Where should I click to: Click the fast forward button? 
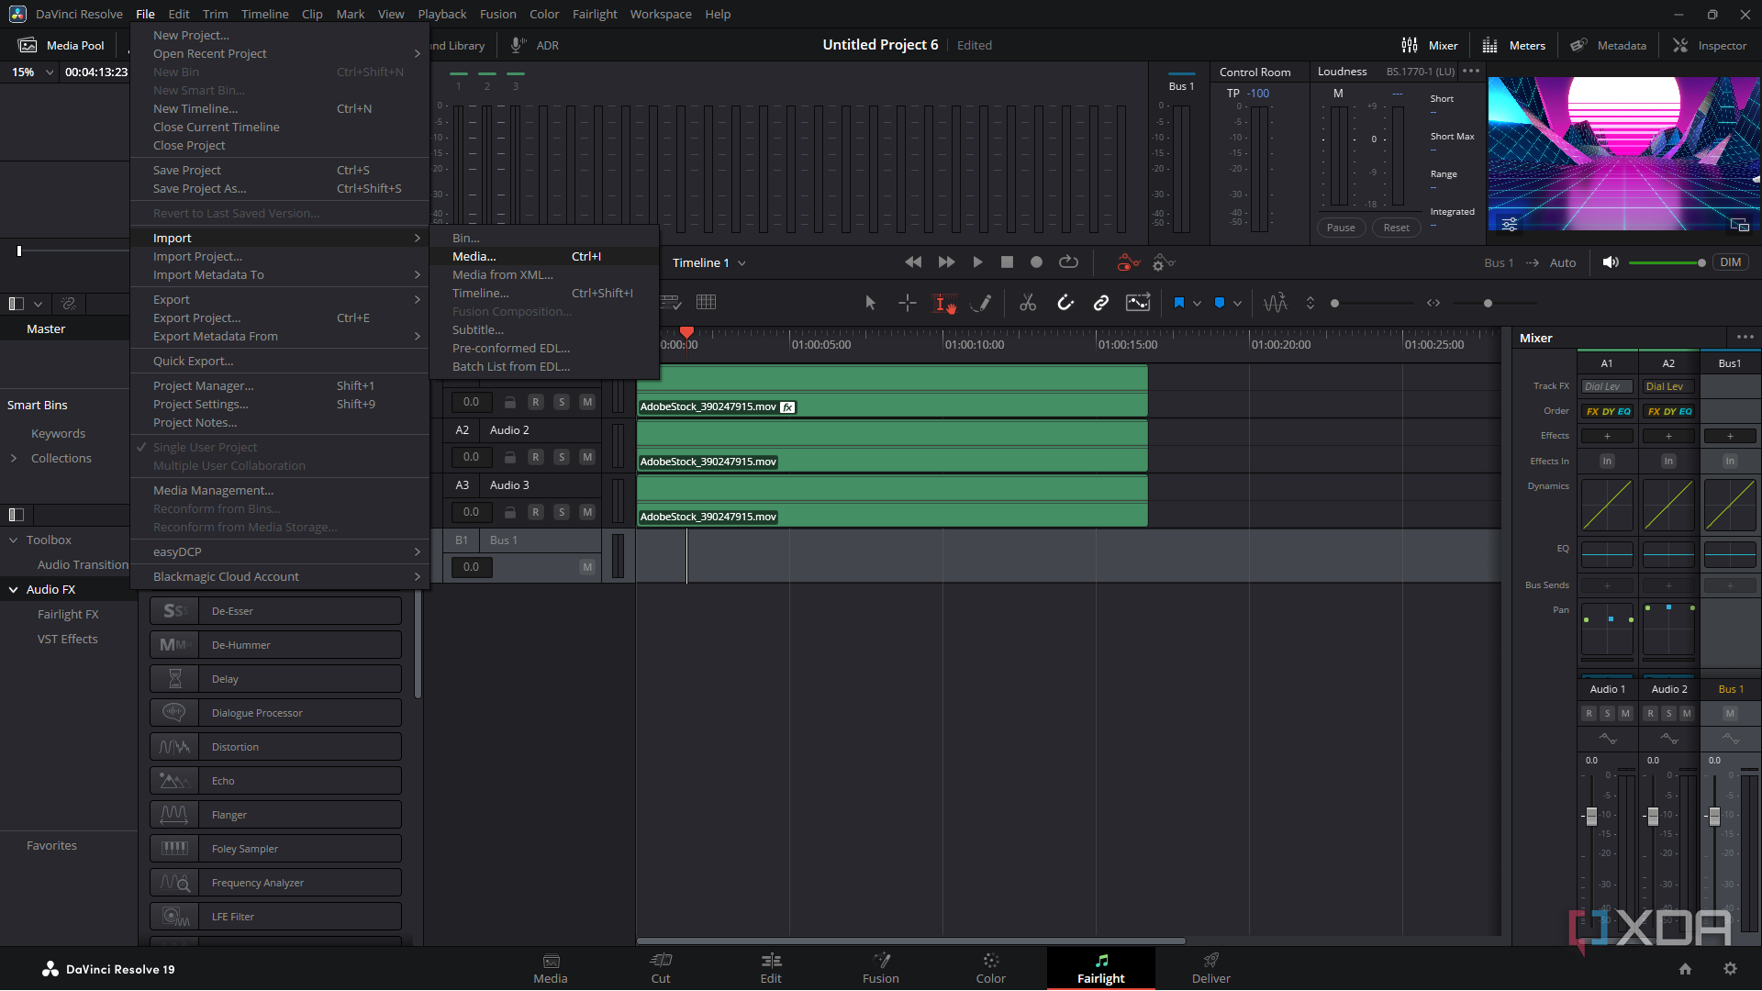click(946, 262)
